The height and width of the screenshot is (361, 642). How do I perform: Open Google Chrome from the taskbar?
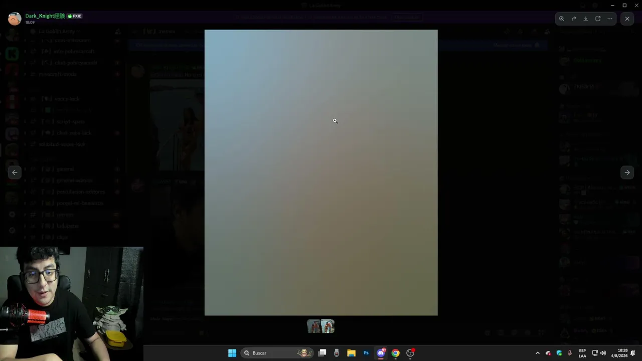[395, 353]
